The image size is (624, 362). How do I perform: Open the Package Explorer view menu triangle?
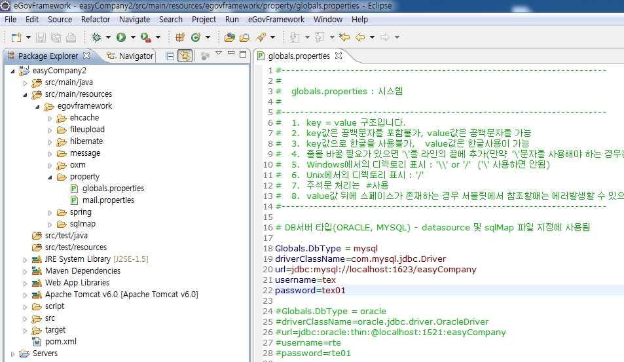coord(219,54)
